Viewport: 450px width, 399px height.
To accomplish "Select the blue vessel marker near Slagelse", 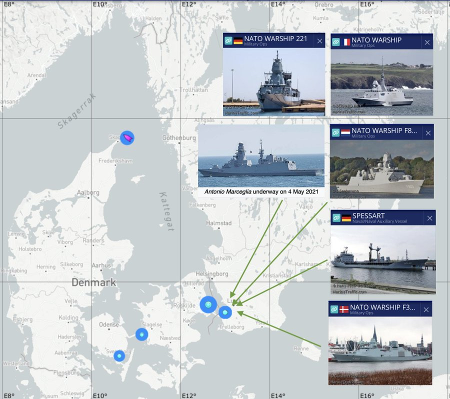I will 142,334.
